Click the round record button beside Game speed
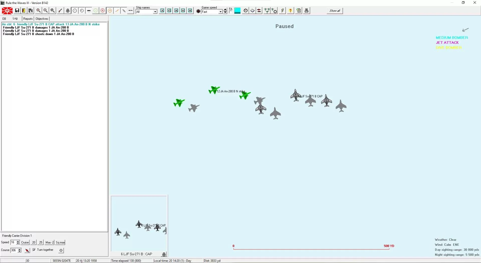The height and width of the screenshot is (263, 481). coord(198,11)
